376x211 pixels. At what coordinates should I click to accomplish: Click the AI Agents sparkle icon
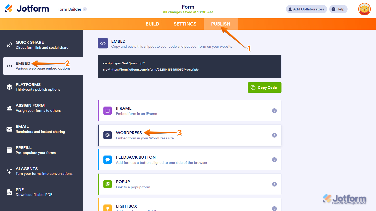pos(9,171)
